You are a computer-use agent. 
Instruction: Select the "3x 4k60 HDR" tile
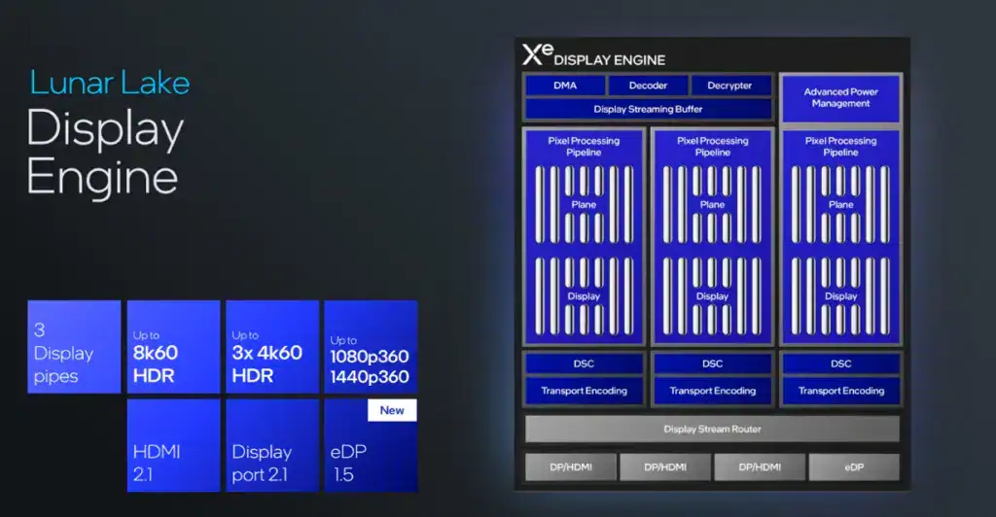coord(272,347)
